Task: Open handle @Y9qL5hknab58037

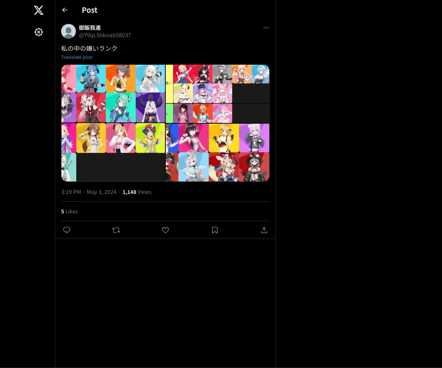Action: click(x=105, y=35)
